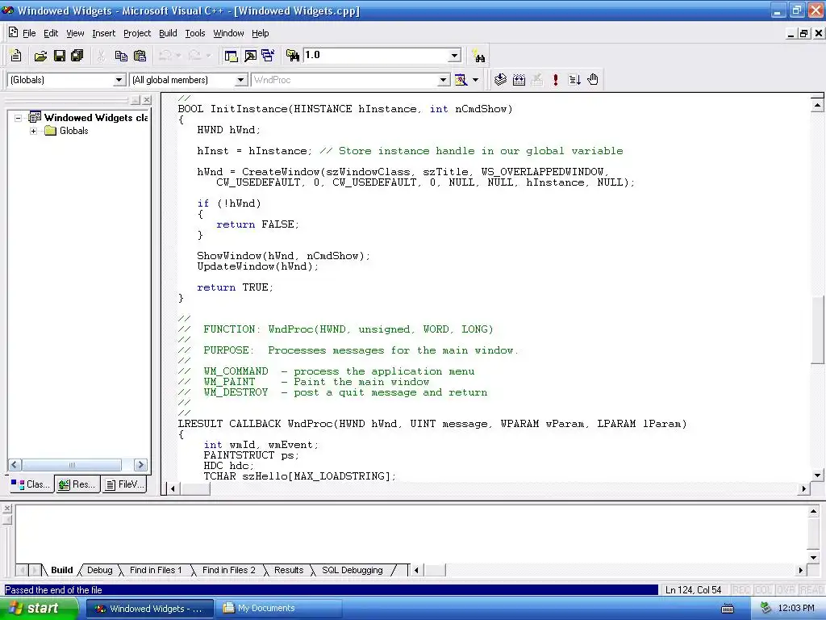
Task: Select the SQL Debugging tab
Action: pos(352,571)
